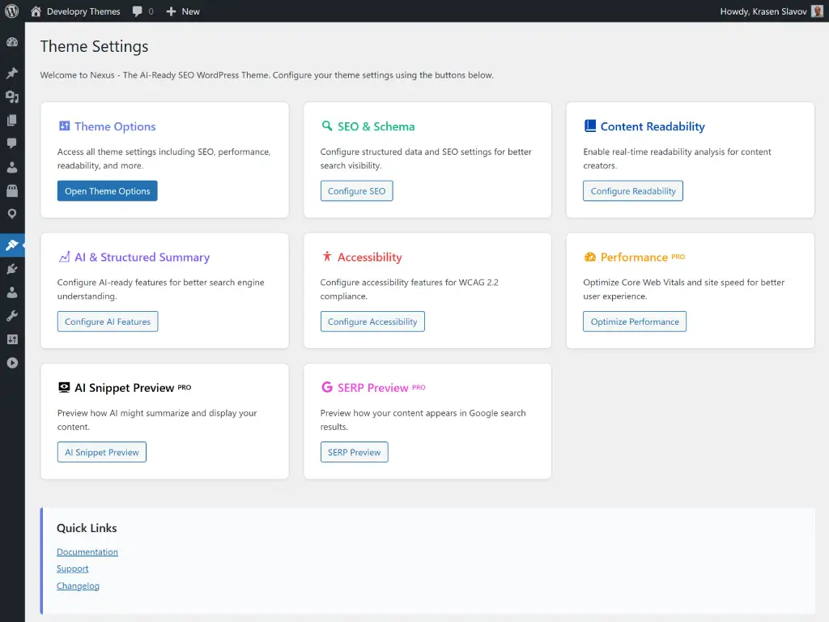The width and height of the screenshot is (829, 622).
Task: Open the New content menu in admin bar
Action: coord(183,11)
